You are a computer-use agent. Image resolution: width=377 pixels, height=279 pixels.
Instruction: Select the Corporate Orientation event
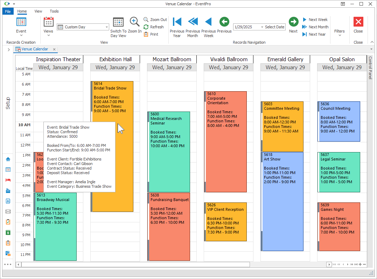point(225,142)
